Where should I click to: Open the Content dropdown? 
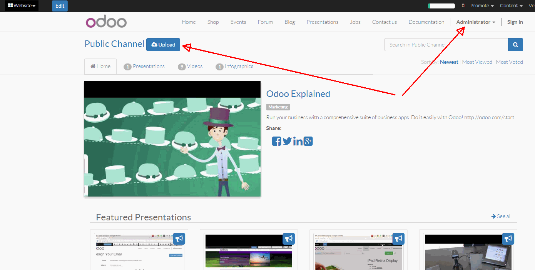click(511, 6)
